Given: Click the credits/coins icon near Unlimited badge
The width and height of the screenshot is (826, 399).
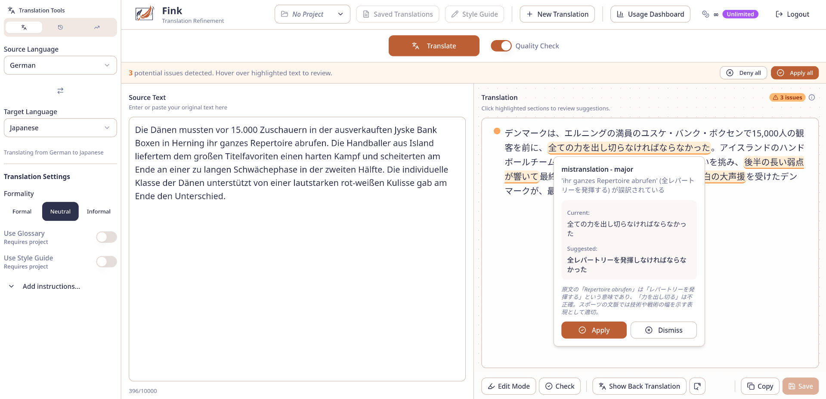Looking at the screenshot, I should pos(705,14).
